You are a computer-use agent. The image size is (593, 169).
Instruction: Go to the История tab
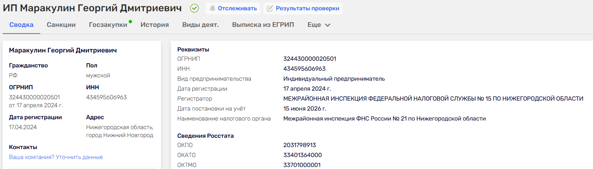point(155,25)
